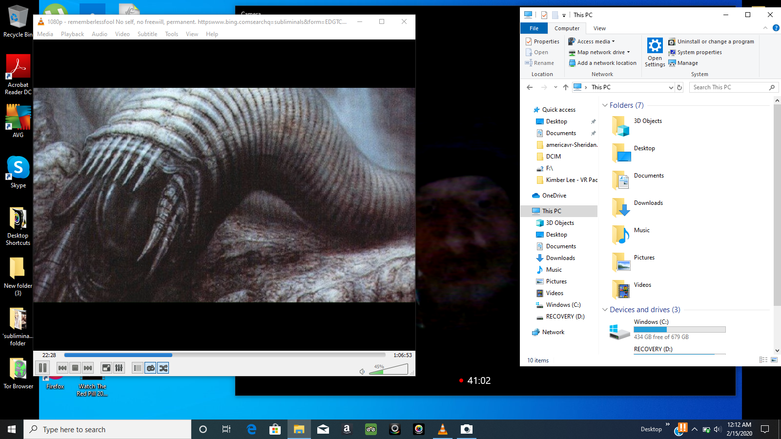Collapse the Folders (7) group

click(605, 105)
